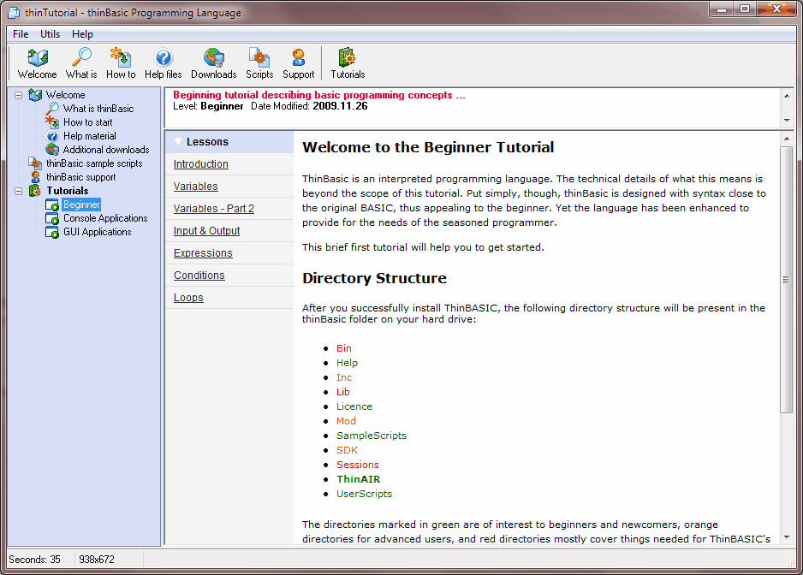The image size is (803, 575).
Task: Open the Loops lesson link
Action: pyautogui.click(x=188, y=298)
